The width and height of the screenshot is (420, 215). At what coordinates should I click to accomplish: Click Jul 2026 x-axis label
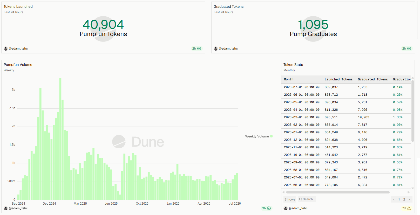point(235,204)
